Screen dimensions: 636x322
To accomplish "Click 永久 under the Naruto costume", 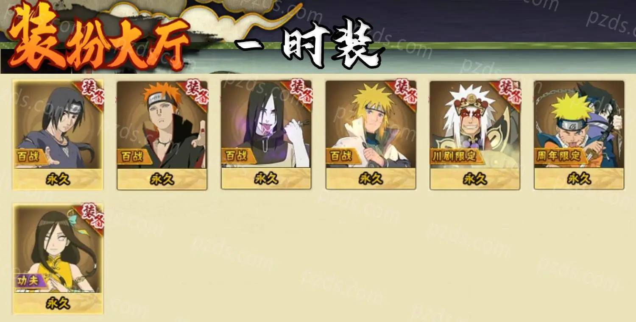I will click(579, 179).
